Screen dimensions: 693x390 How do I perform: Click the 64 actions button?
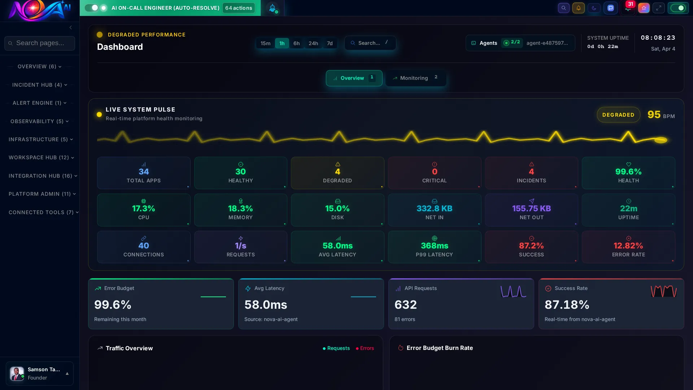pos(238,8)
